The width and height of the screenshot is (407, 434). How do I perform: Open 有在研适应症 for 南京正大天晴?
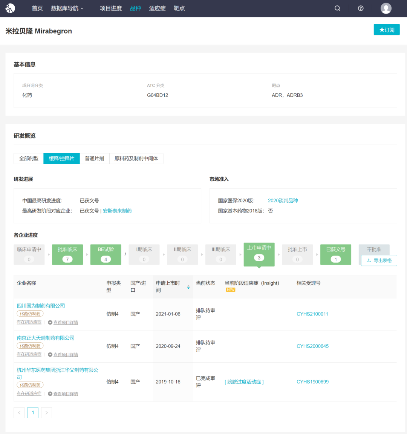click(29, 354)
